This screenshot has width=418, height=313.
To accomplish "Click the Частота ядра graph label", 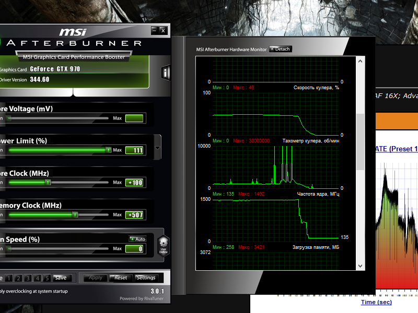I will (318, 194).
